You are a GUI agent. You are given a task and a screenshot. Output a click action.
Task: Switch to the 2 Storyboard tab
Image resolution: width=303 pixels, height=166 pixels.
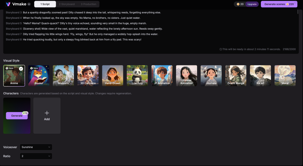(x=67, y=4)
